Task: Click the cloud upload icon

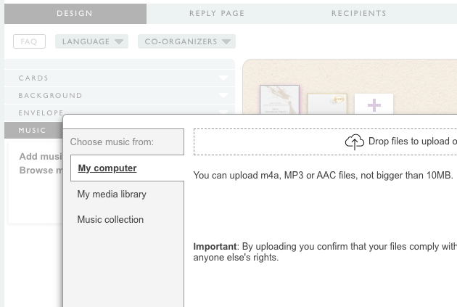Action: click(354, 142)
